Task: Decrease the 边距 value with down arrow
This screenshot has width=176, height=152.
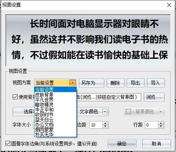Action: pyautogui.click(x=105, y=126)
